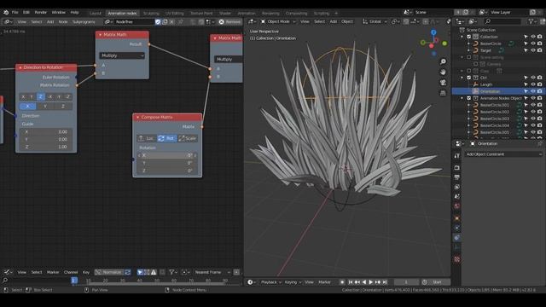Image resolution: width=546 pixels, height=307 pixels.
Task: Duplicate the NodeTree with copy icon
Action: (165, 21)
